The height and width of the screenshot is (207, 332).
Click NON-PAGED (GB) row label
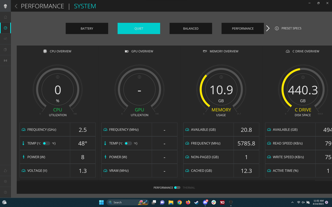[x=205, y=157]
